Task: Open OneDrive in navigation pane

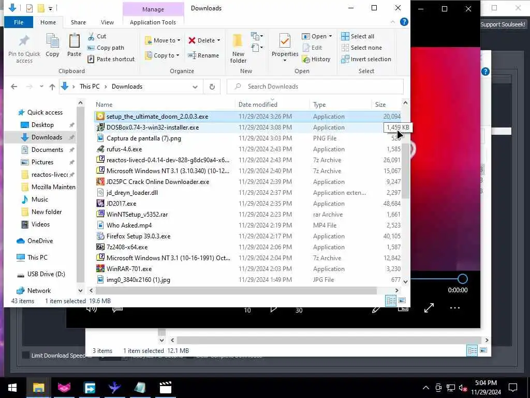Action: (40, 241)
